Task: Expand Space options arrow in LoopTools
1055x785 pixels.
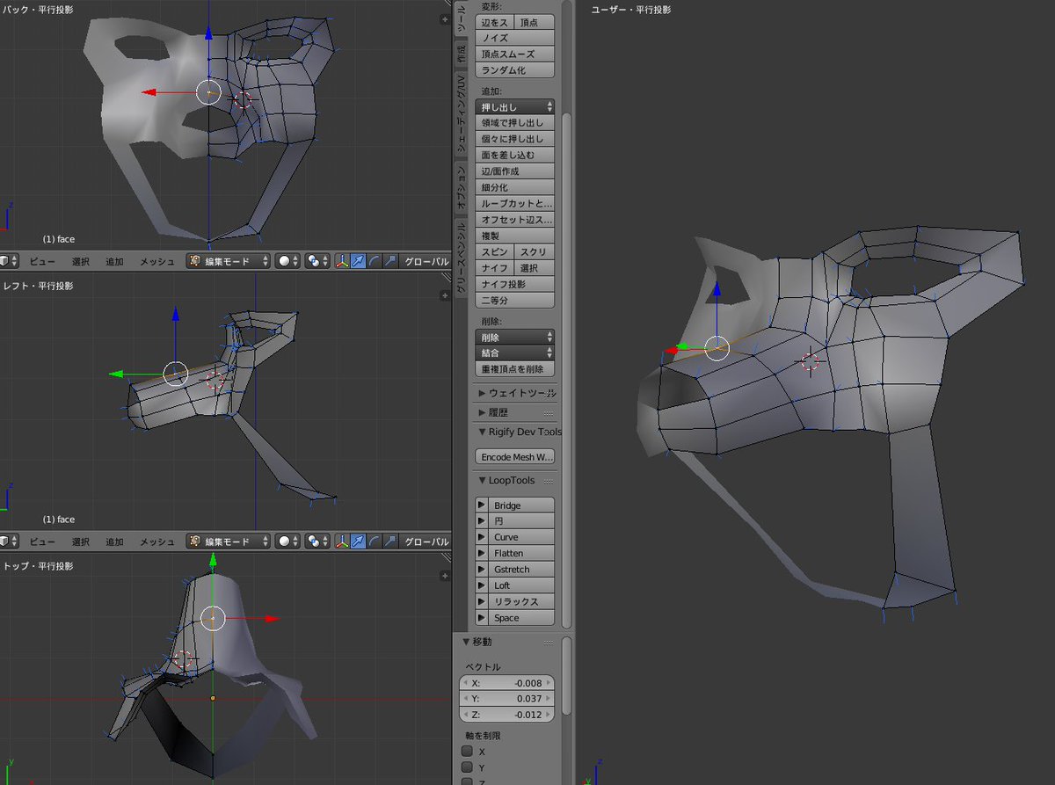Action: pyautogui.click(x=481, y=618)
